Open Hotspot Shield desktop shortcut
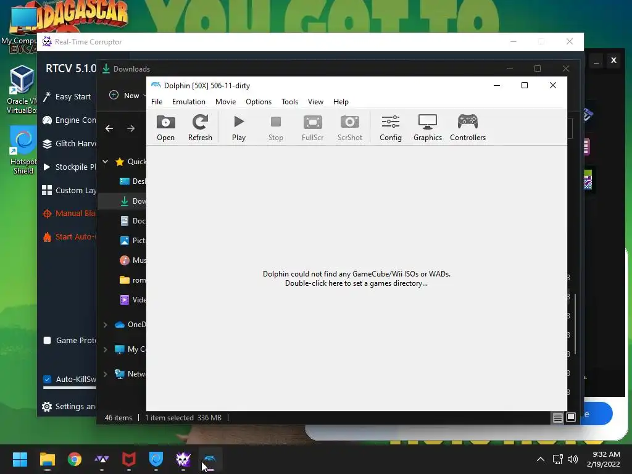This screenshot has height=474, width=632. point(23,150)
